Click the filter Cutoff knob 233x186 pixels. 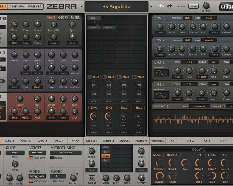click(20, 99)
